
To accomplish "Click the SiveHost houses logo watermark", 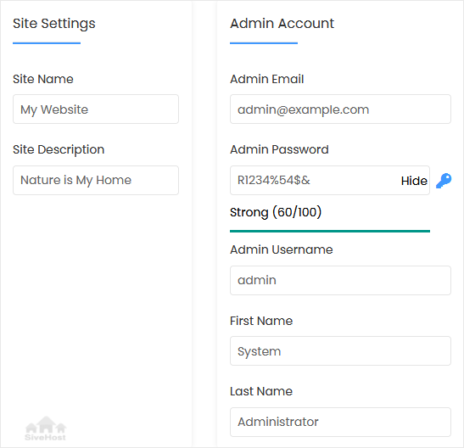I will pyautogui.click(x=46, y=428).
